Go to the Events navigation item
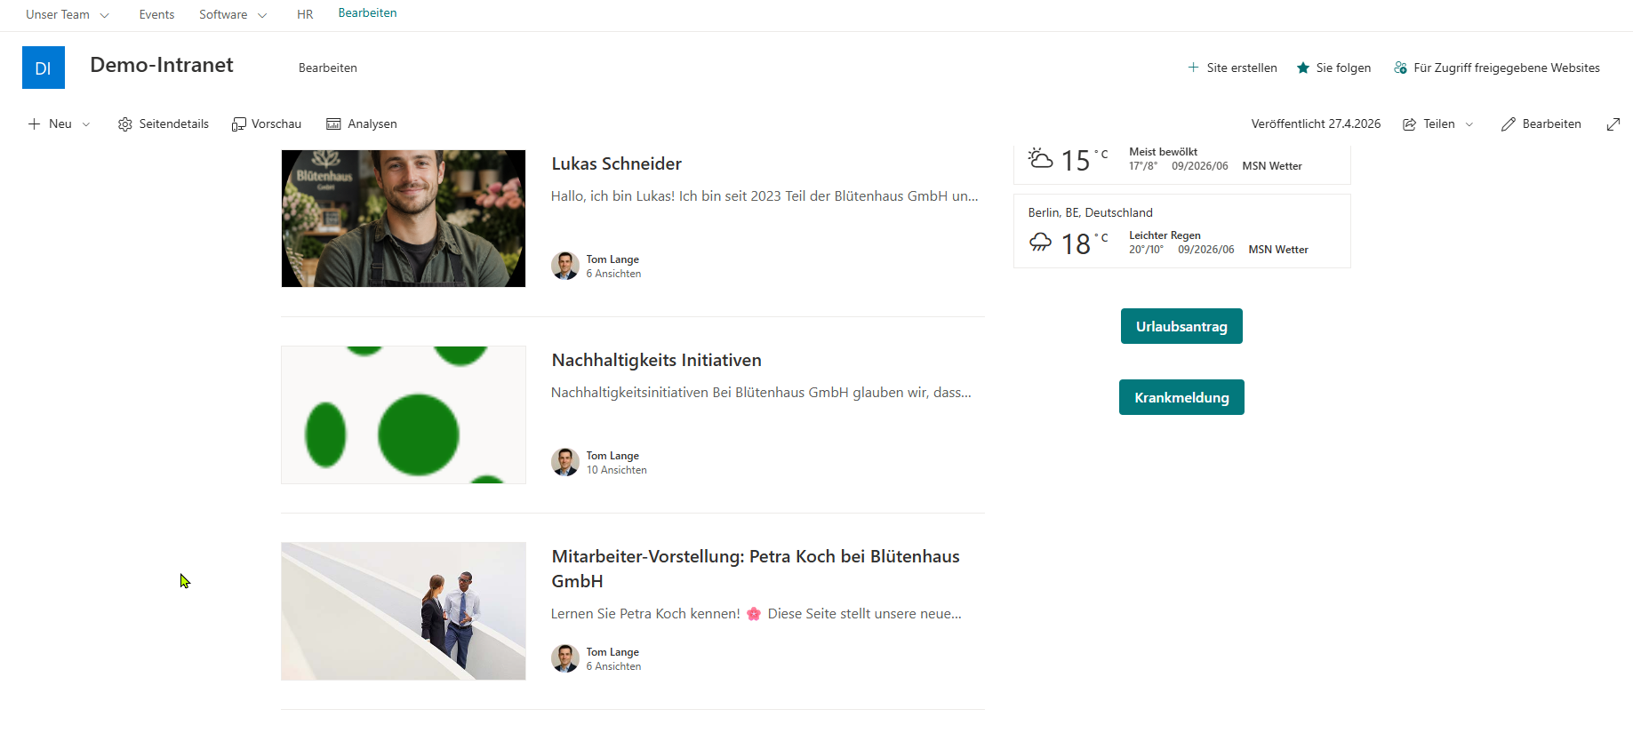This screenshot has width=1633, height=733. point(156,15)
